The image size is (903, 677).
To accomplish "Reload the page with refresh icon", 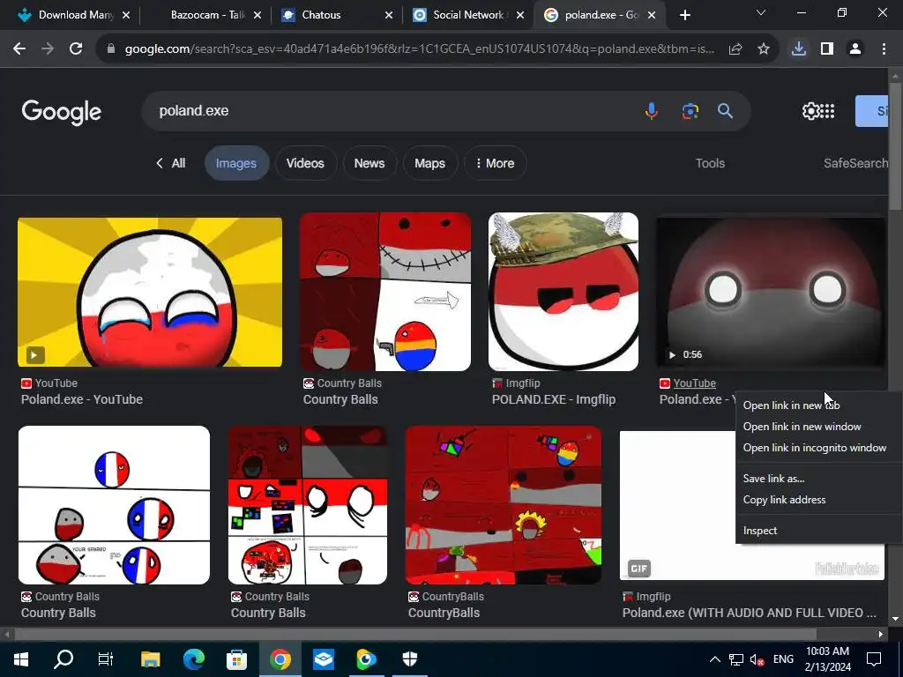I will tap(76, 49).
